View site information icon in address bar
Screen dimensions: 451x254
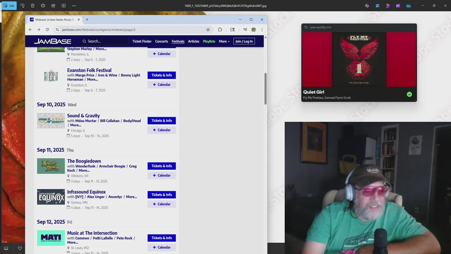pyautogui.click(x=57, y=30)
